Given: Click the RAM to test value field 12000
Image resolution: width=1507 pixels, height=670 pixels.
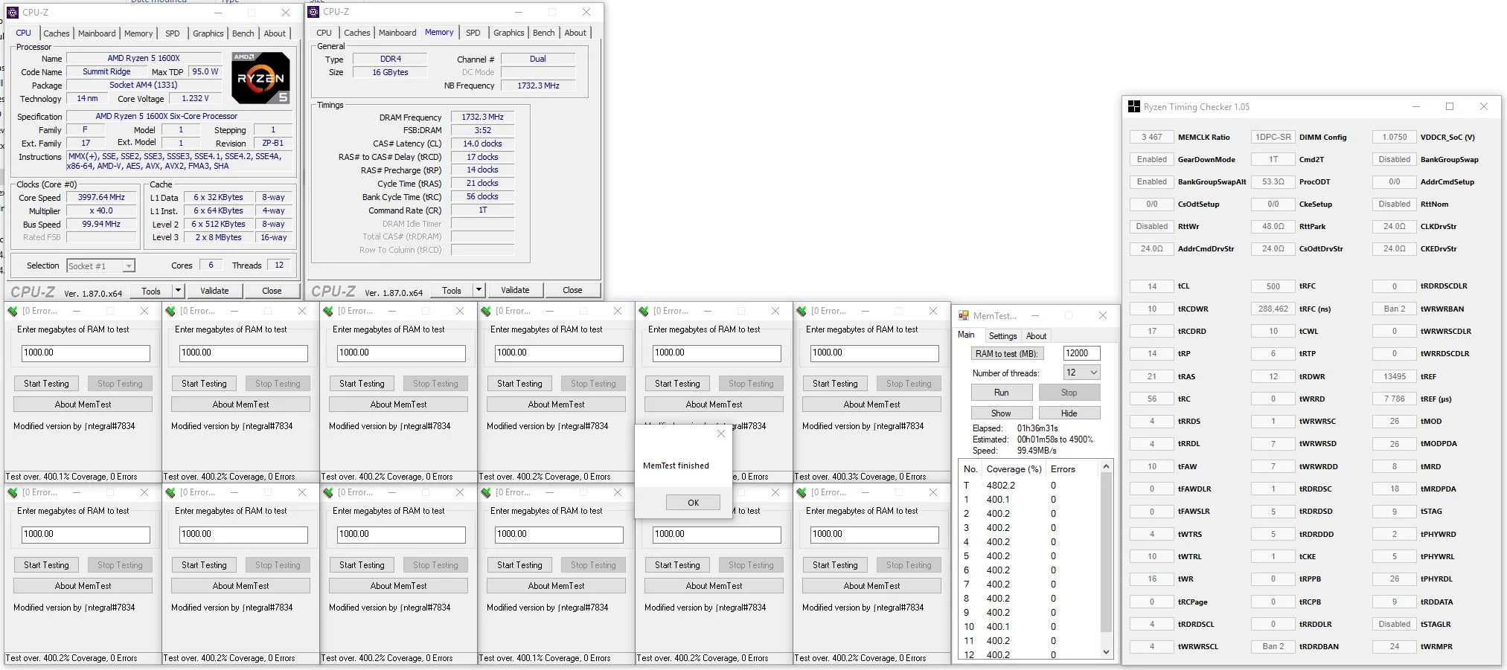Looking at the screenshot, I should 1081,354.
